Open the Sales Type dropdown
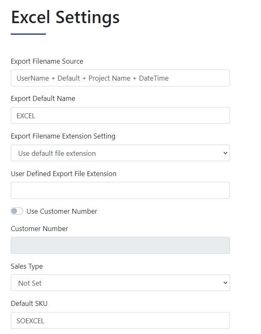261x334 pixels. [x=120, y=283]
